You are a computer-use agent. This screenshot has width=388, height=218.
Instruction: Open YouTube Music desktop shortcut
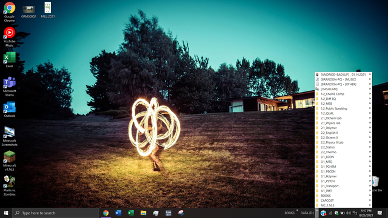tap(10, 37)
